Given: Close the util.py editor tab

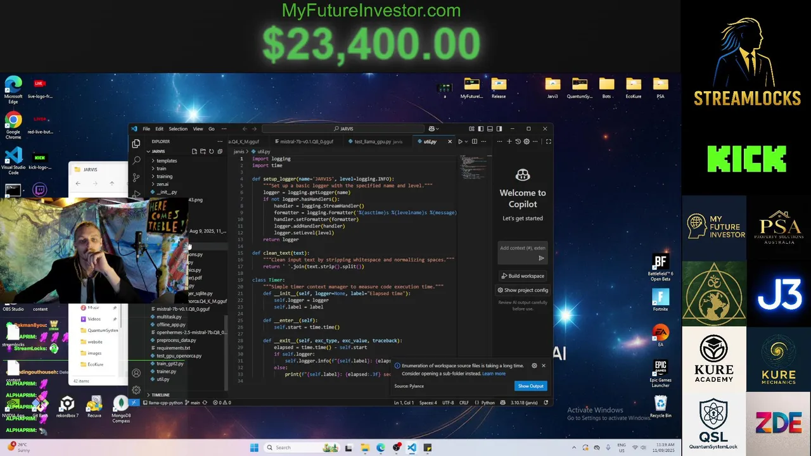Looking at the screenshot, I should 450,141.
